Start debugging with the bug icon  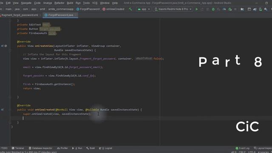coord(213,9)
